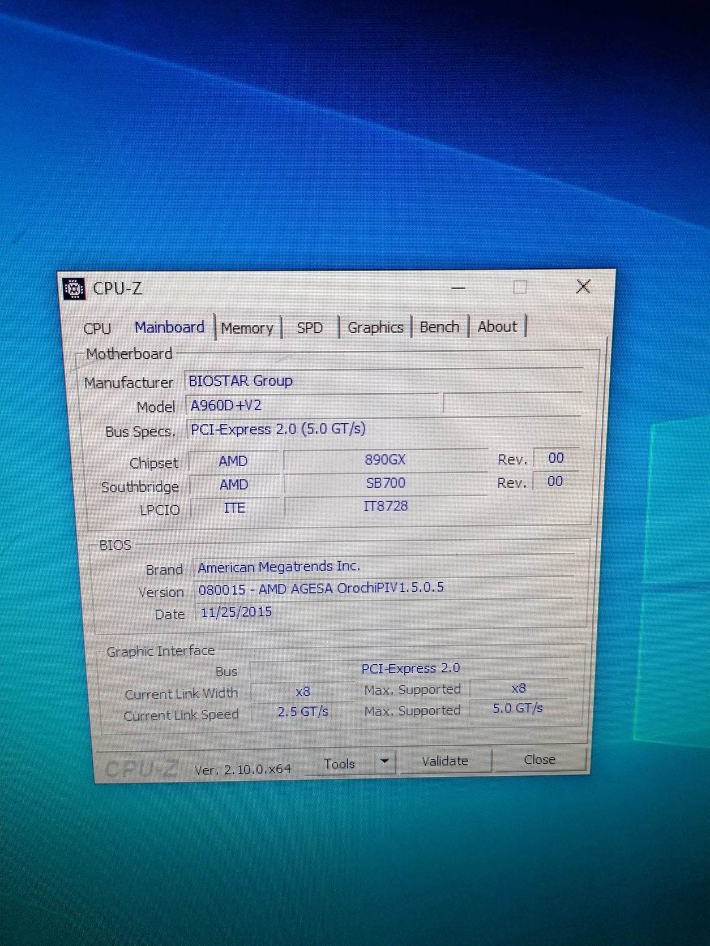Click the max supported 5.0 GT/s value
710x946 pixels.
pyautogui.click(x=518, y=708)
